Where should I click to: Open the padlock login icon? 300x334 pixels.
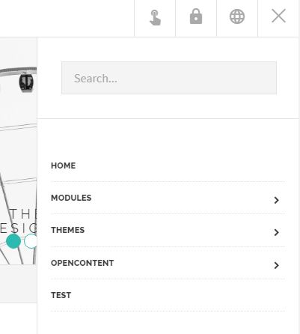pyautogui.click(x=196, y=16)
